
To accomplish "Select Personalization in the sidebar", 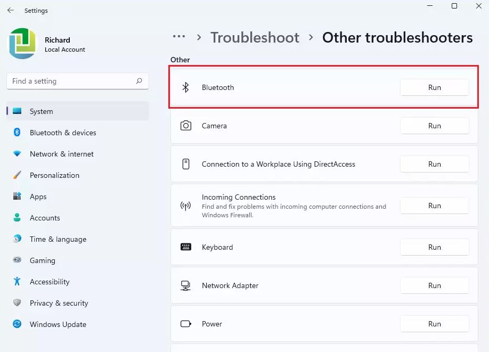I will tap(54, 175).
